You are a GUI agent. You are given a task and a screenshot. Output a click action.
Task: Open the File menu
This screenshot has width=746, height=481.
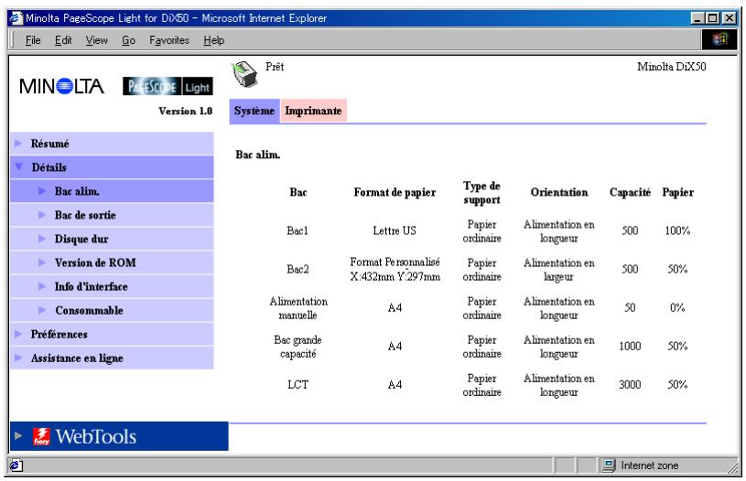tap(33, 40)
